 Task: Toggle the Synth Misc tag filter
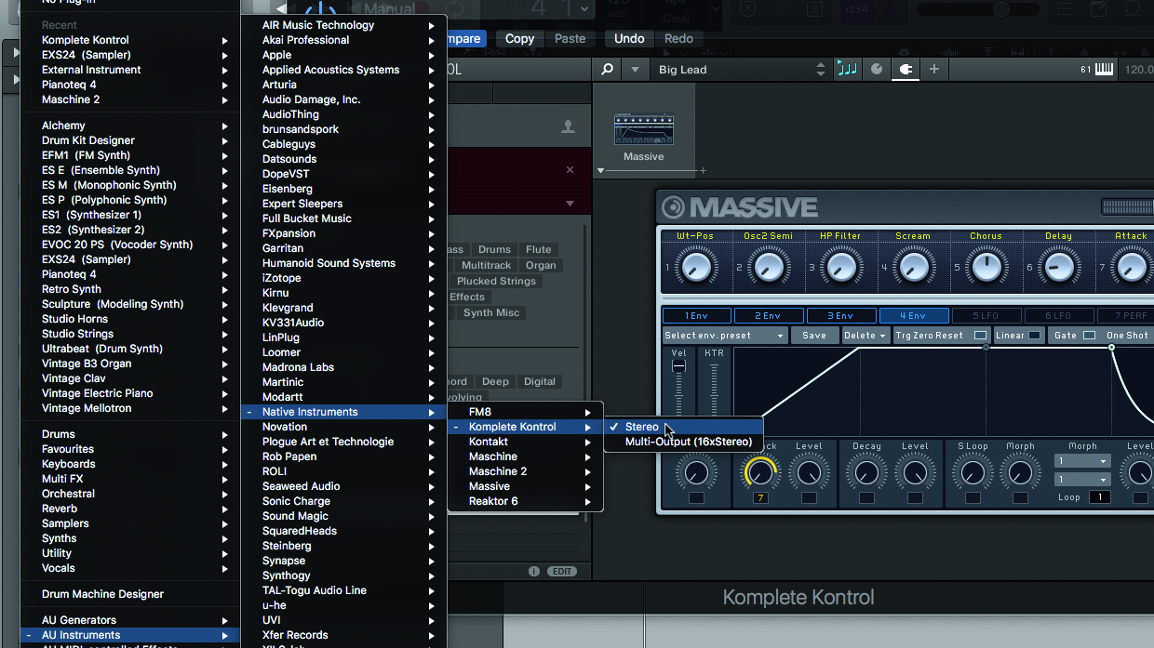[x=491, y=312]
